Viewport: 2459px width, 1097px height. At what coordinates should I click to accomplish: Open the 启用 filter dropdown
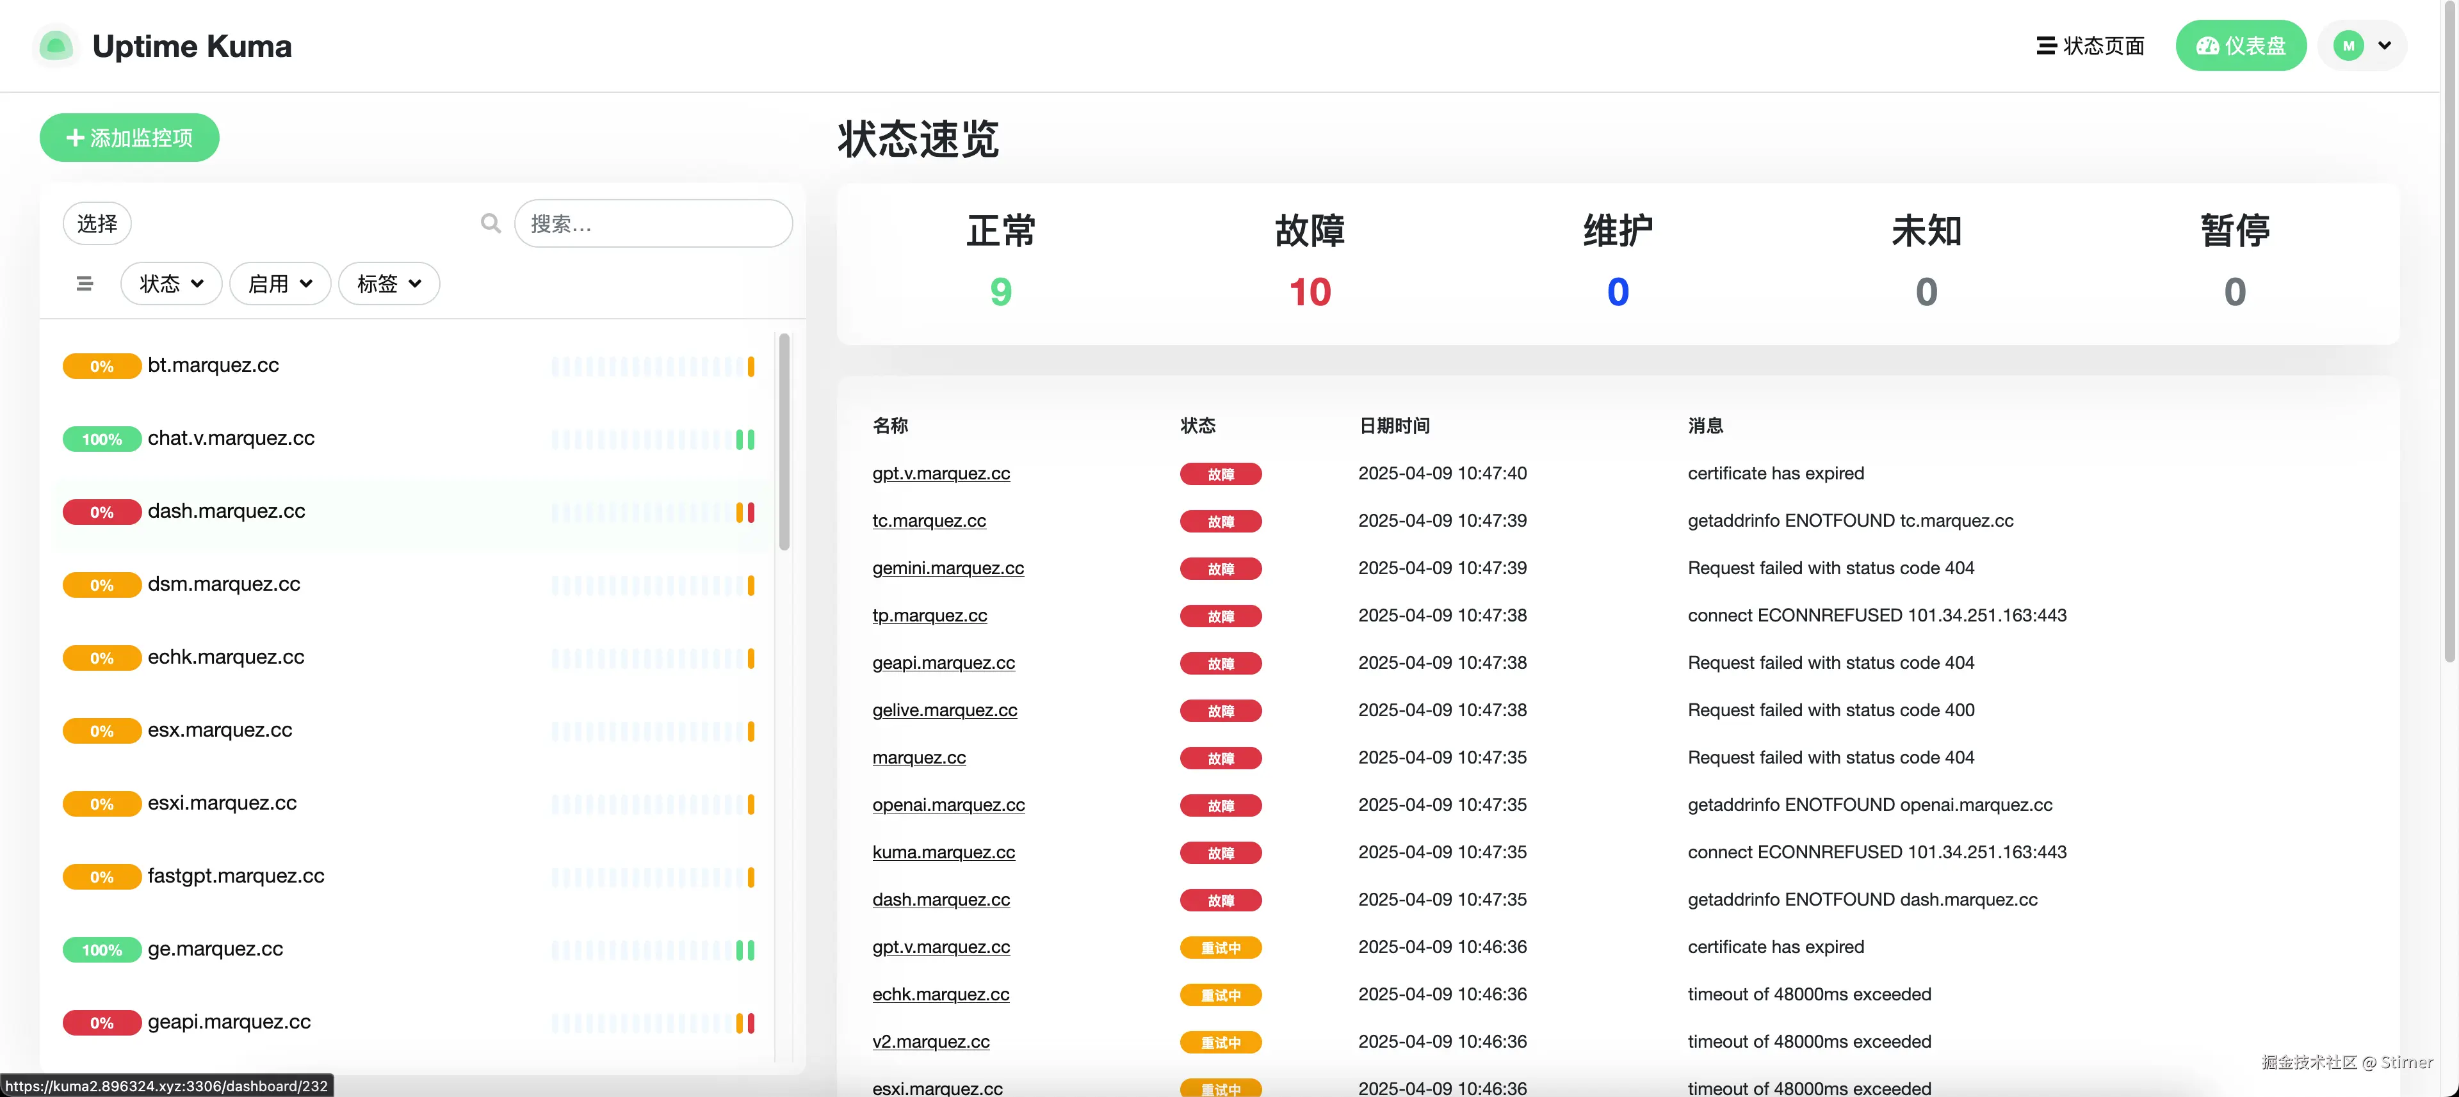coord(280,284)
